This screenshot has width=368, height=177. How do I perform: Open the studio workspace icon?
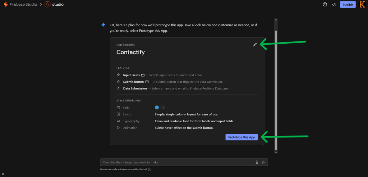(47, 4)
